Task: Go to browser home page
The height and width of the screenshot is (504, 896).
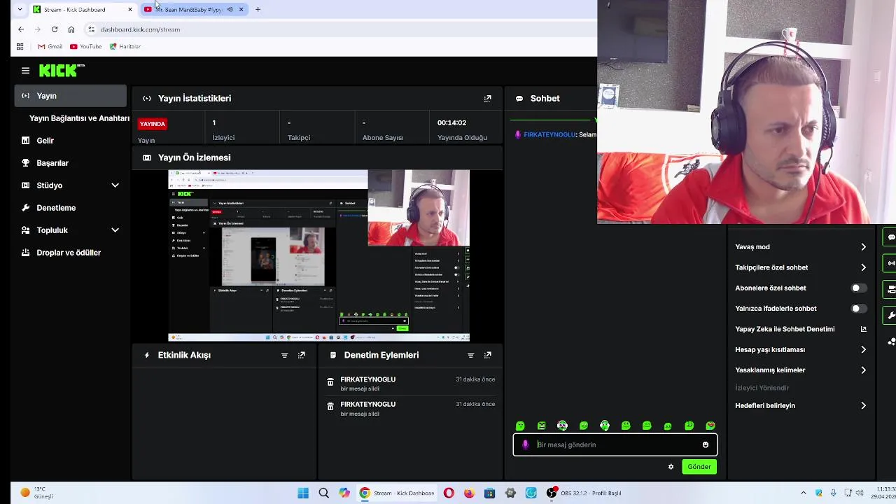Action: click(x=71, y=29)
